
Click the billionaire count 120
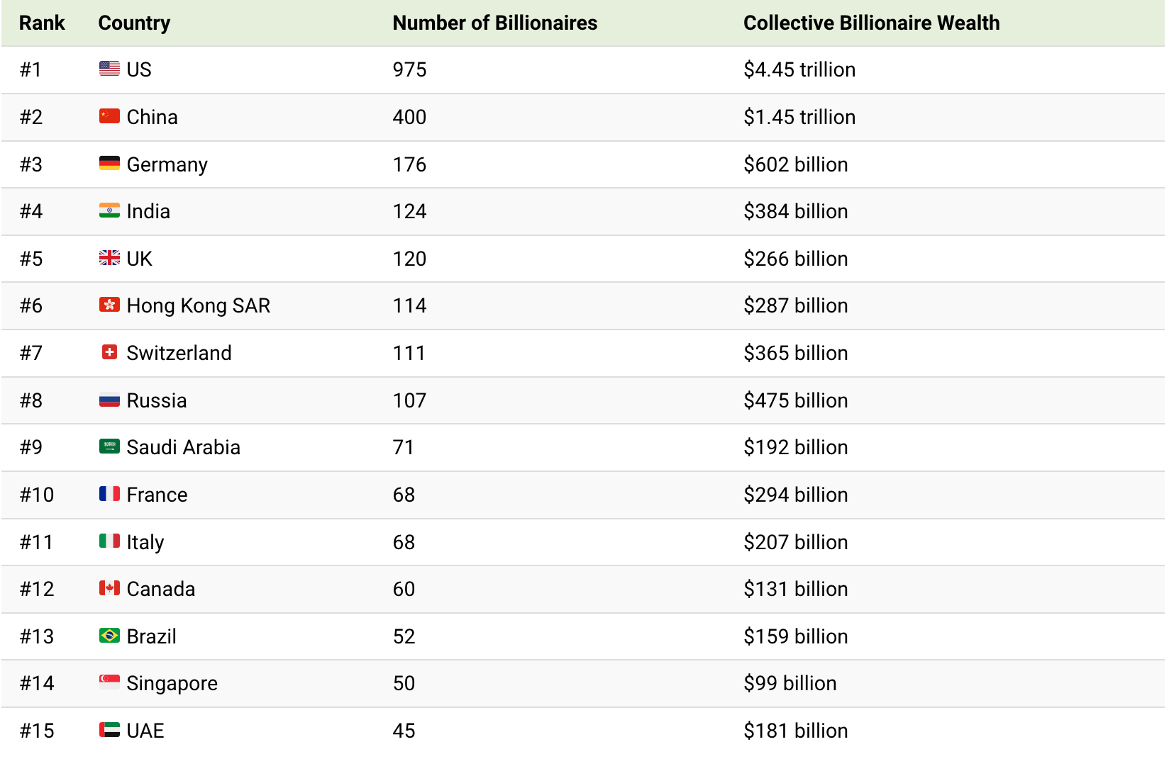pos(410,259)
